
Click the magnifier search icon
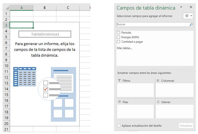191,24
